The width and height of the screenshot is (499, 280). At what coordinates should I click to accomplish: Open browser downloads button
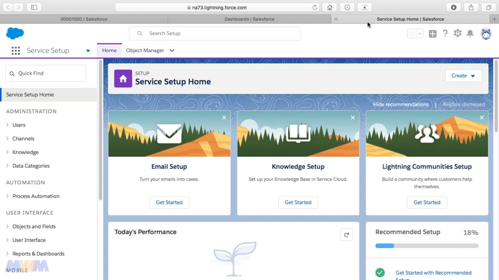454,7
